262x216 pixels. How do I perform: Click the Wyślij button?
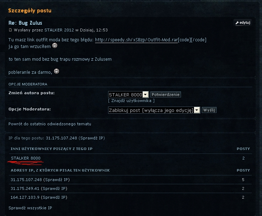tap(209, 110)
